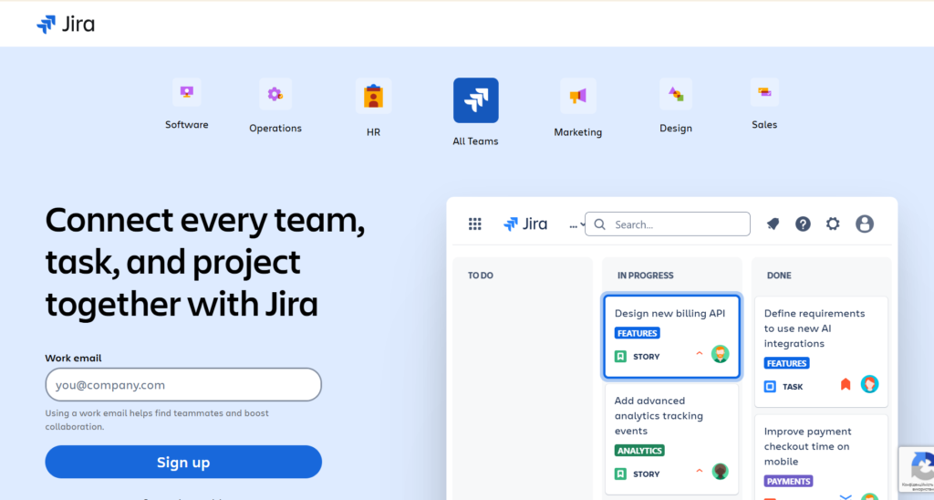Click the Story icon on Design new billing API
The width and height of the screenshot is (934, 500).
click(x=620, y=357)
